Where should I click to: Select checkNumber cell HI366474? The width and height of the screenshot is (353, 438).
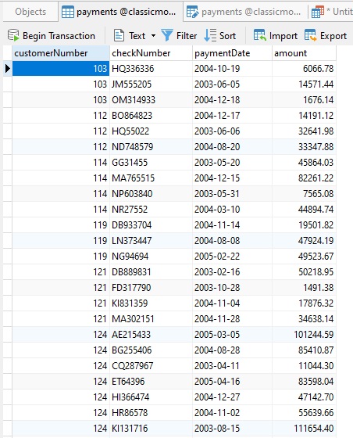tap(151, 397)
